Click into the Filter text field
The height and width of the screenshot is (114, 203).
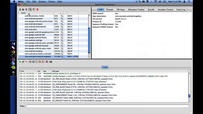[x=108, y=106]
